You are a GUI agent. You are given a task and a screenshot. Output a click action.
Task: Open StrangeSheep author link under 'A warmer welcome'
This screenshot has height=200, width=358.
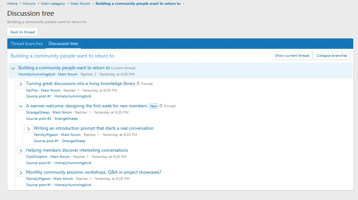(x=38, y=112)
